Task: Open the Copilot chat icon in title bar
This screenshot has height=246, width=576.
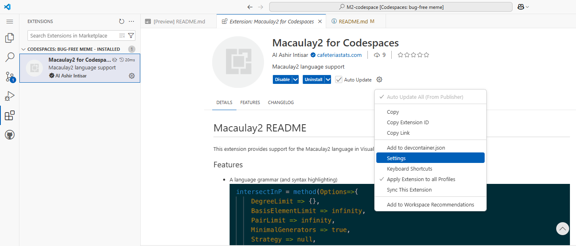Action: [x=521, y=7]
